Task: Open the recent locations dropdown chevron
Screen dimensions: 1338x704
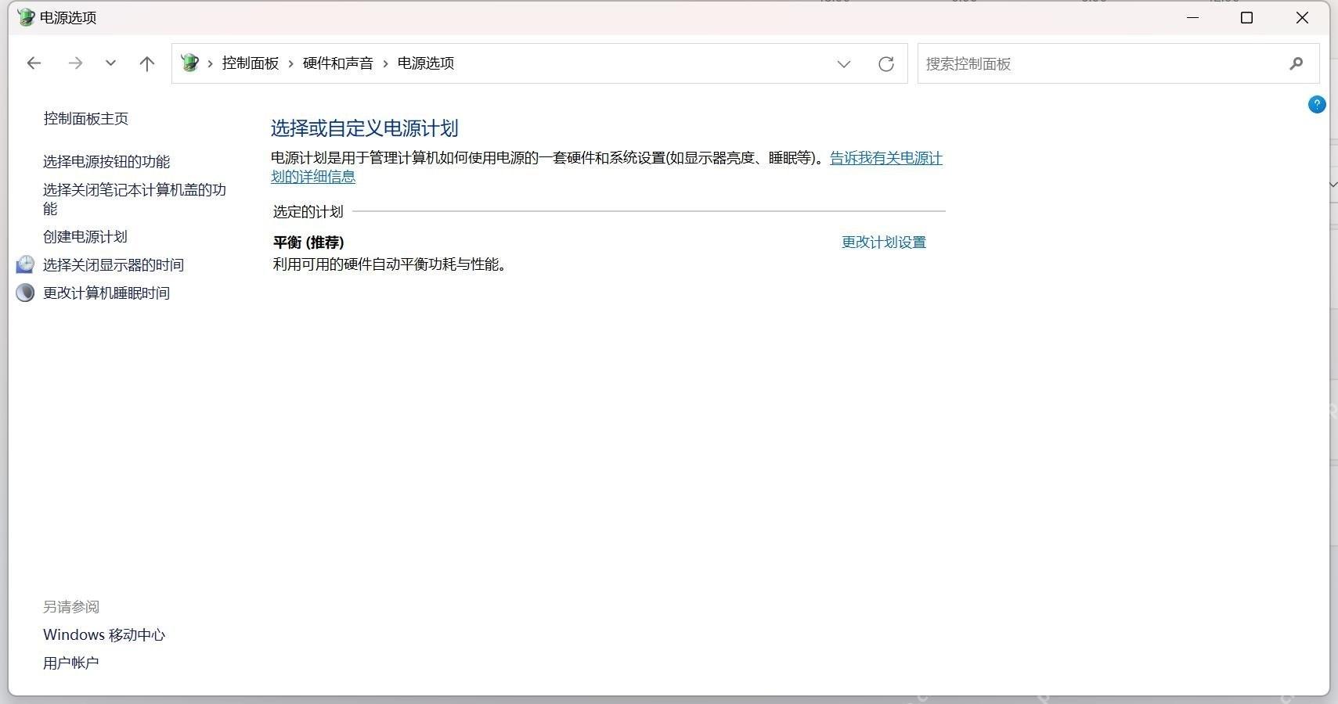Action: pyautogui.click(x=110, y=63)
